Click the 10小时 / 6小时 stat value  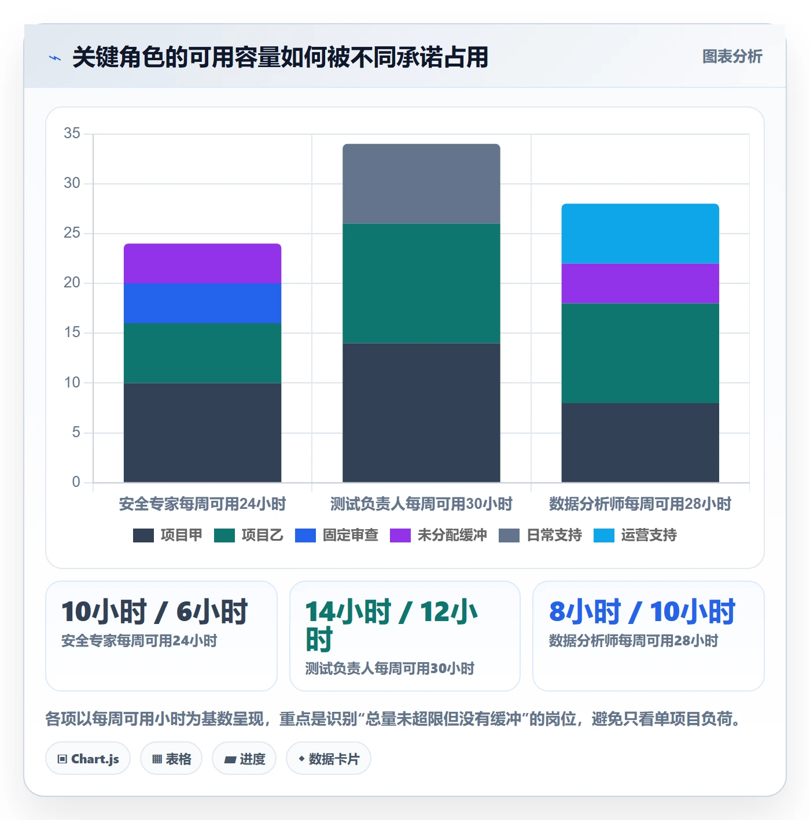154,611
